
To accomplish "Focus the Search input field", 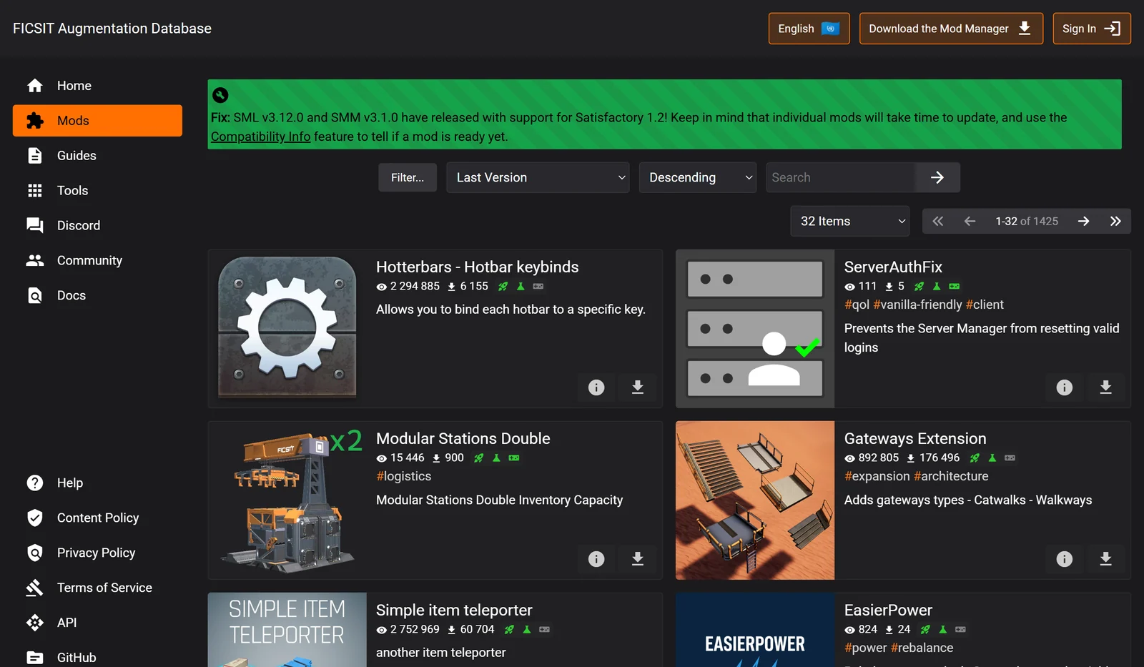I will [841, 177].
